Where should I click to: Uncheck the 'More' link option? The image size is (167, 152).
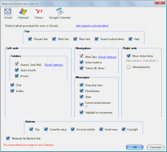click(75, 39)
